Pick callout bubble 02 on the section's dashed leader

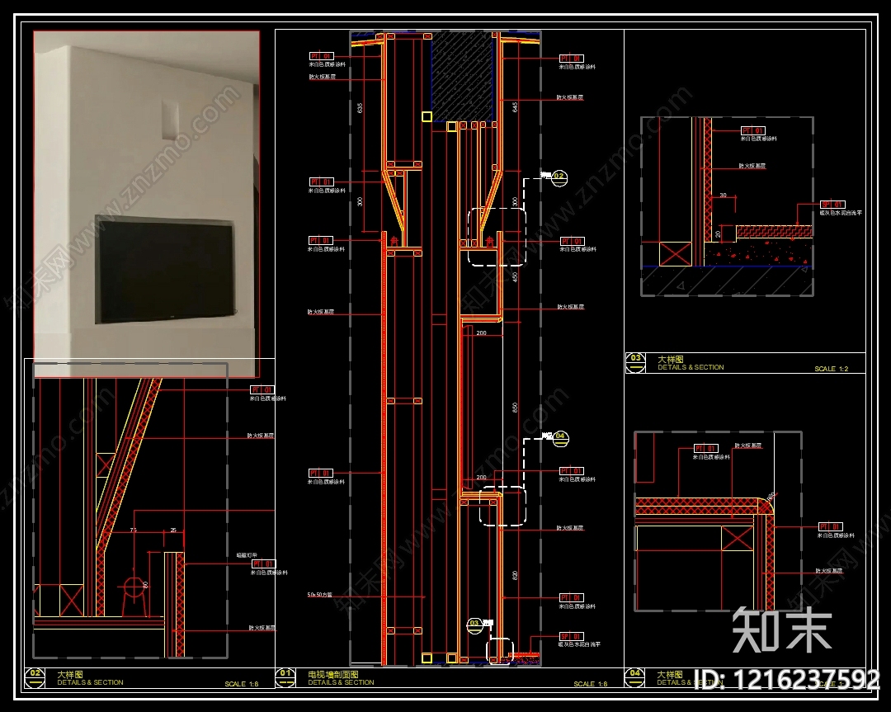[559, 177]
